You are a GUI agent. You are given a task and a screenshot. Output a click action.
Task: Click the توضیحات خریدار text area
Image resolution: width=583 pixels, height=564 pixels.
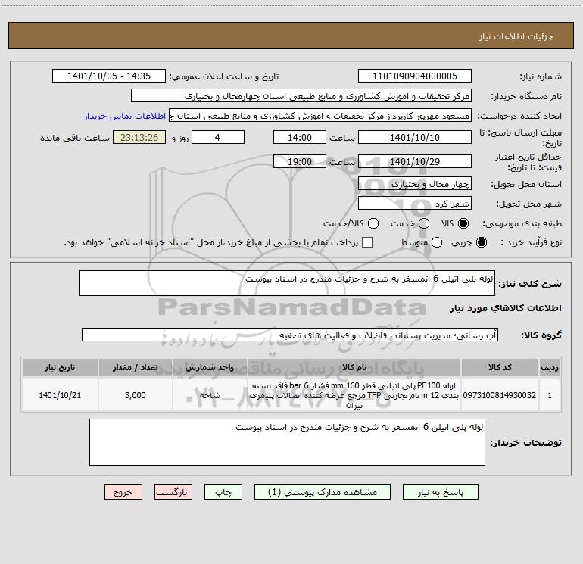click(x=287, y=442)
